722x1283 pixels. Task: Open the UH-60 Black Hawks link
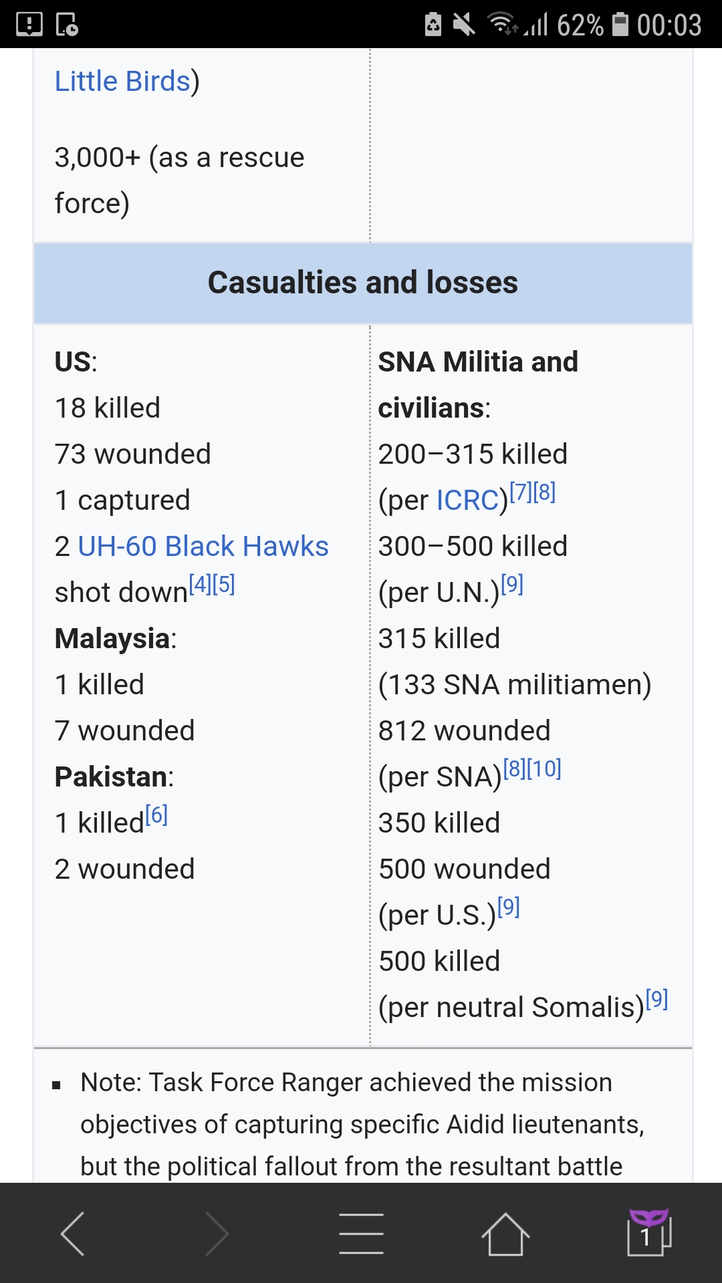[203, 547]
